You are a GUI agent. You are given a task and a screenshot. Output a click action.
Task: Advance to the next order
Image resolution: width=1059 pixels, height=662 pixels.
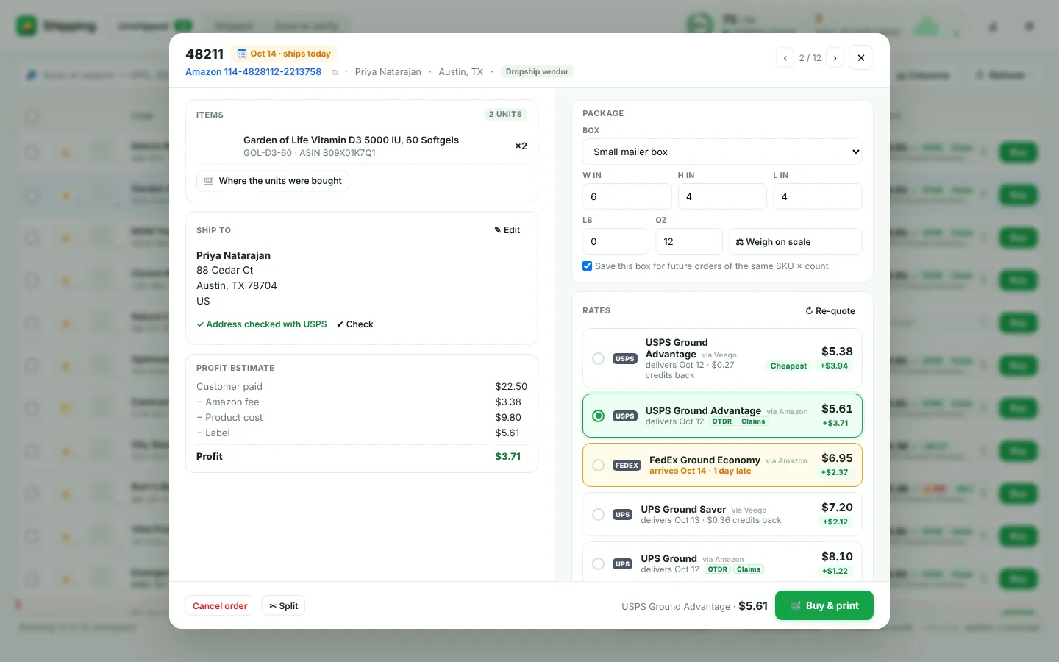pyautogui.click(x=835, y=58)
